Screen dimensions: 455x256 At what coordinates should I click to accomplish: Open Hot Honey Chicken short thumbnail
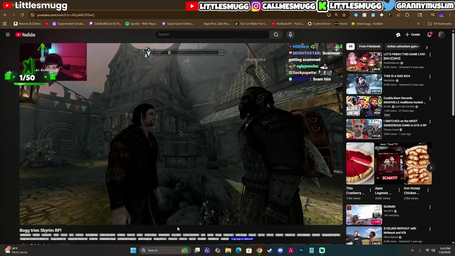418,164
